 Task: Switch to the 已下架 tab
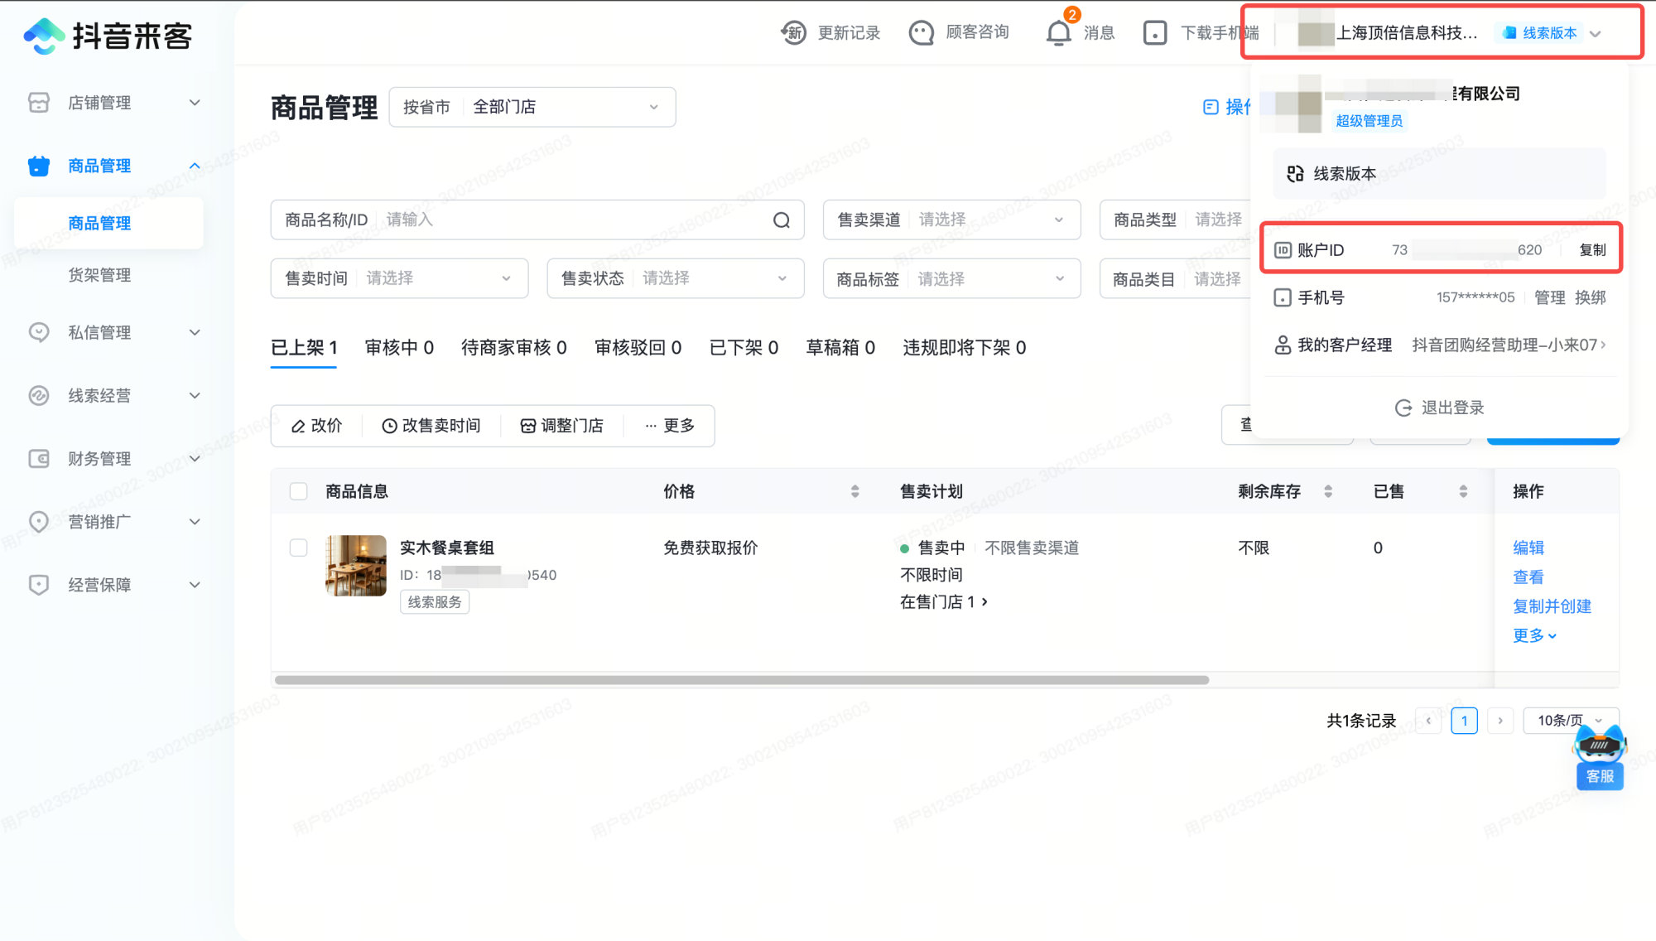[744, 348]
